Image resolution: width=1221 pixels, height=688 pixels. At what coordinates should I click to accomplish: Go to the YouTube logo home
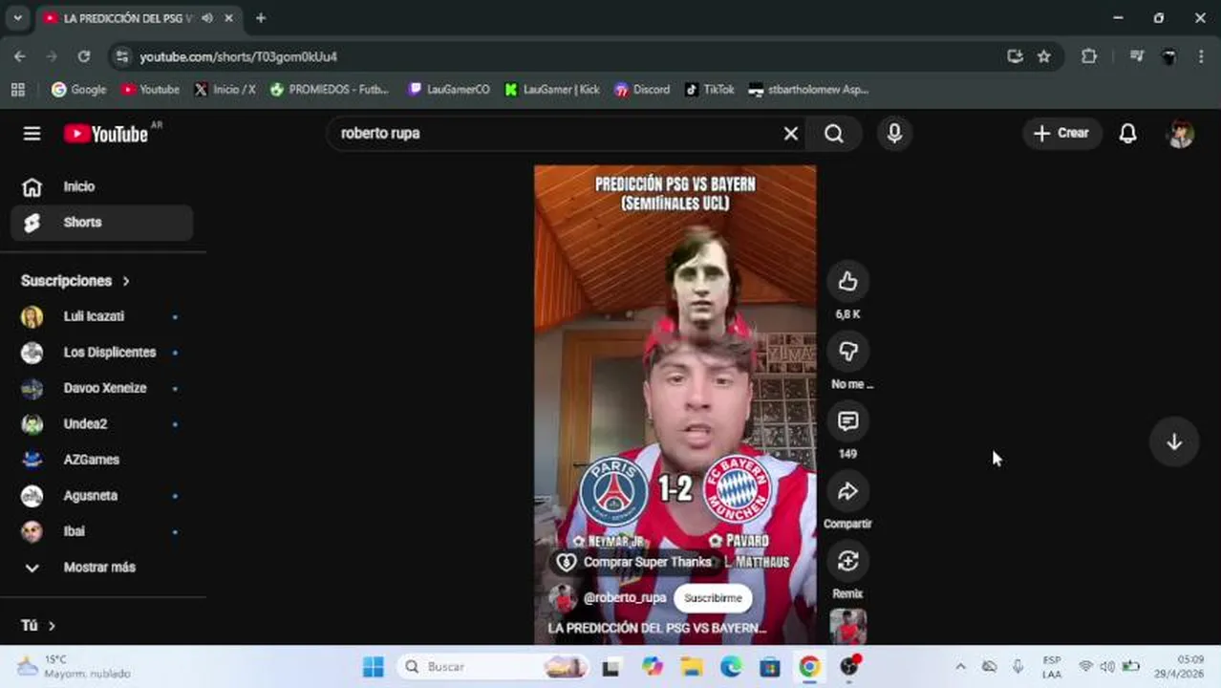(106, 134)
